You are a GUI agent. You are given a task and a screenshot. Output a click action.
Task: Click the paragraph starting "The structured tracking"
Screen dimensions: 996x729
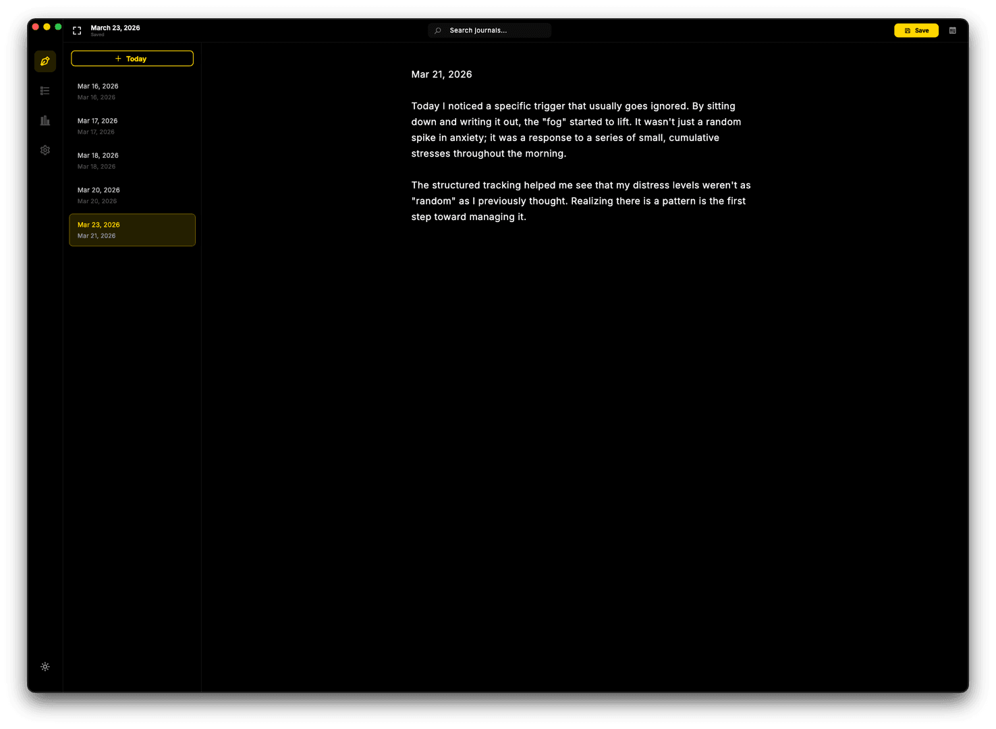(x=581, y=201)
